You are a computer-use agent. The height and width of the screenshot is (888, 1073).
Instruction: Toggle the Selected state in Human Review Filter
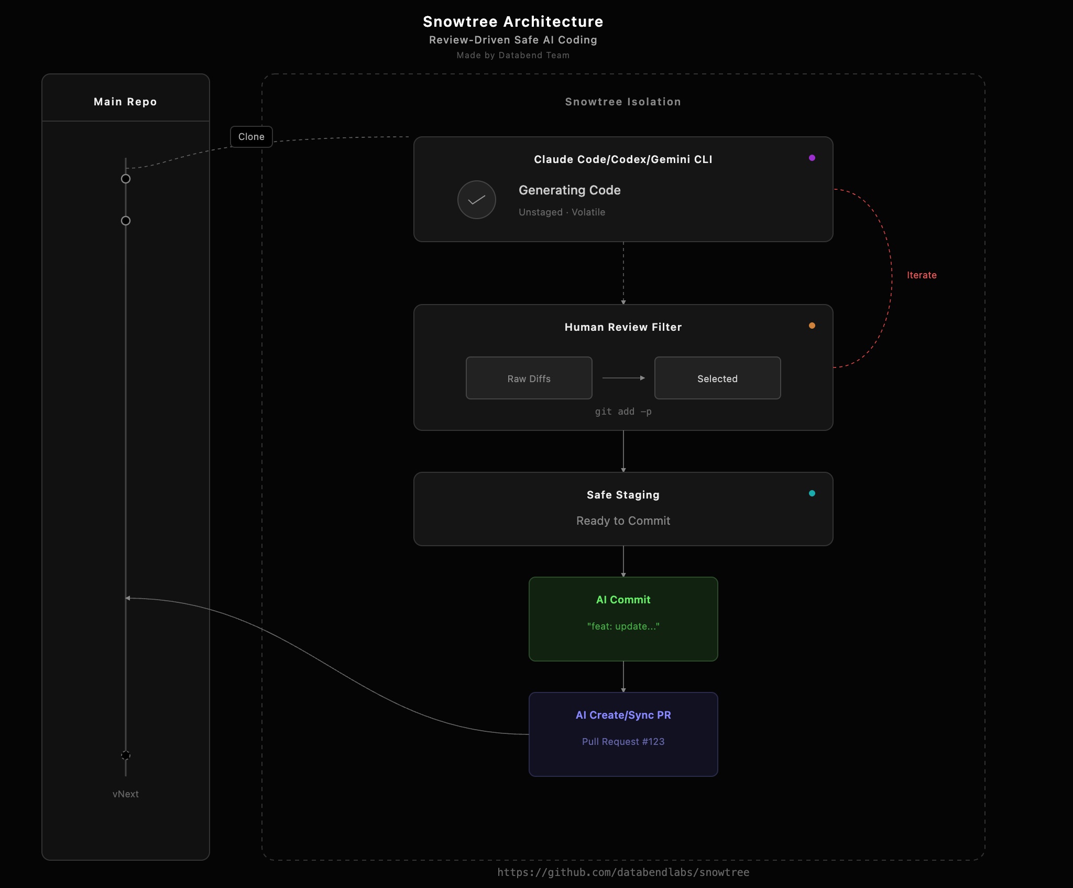[717, 378]
